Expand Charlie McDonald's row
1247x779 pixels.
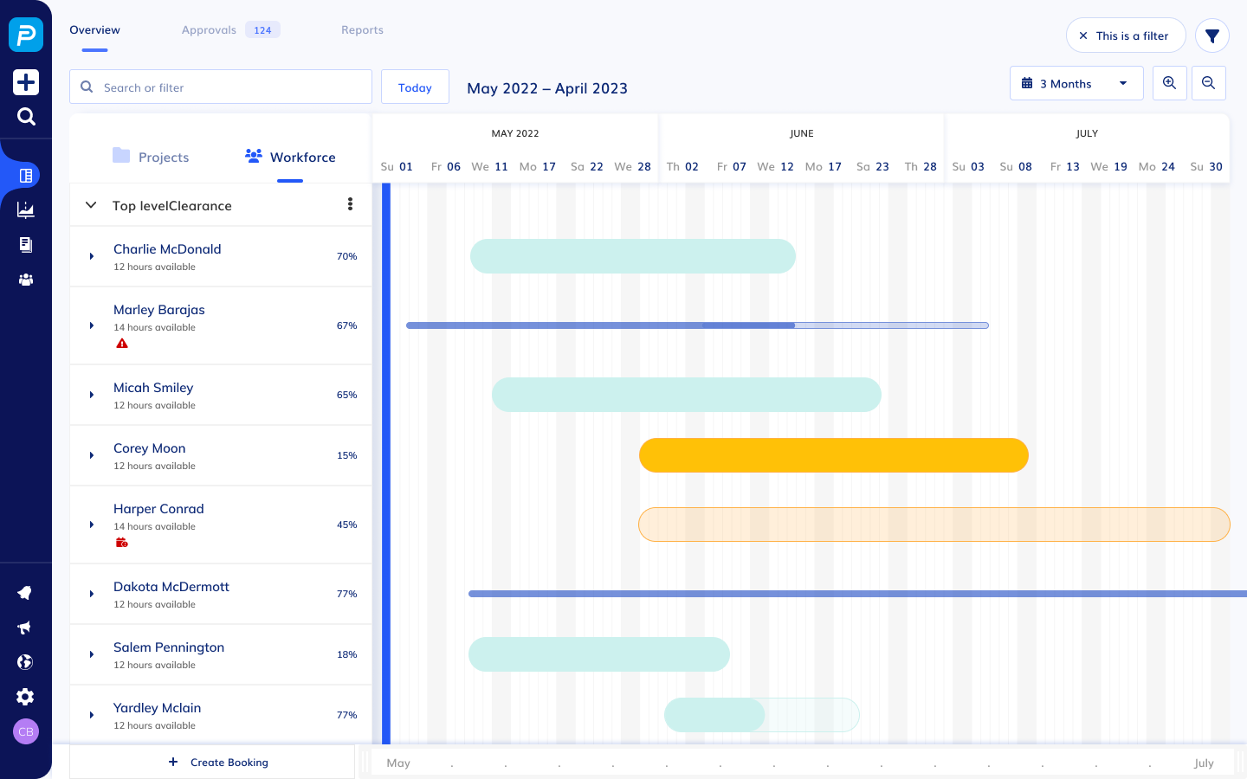(92, 256)
